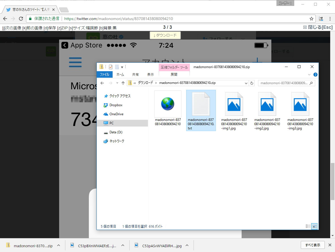
Task: Click ダウンロード in the Explorer breadcrumb
Action: pos(145,83)
